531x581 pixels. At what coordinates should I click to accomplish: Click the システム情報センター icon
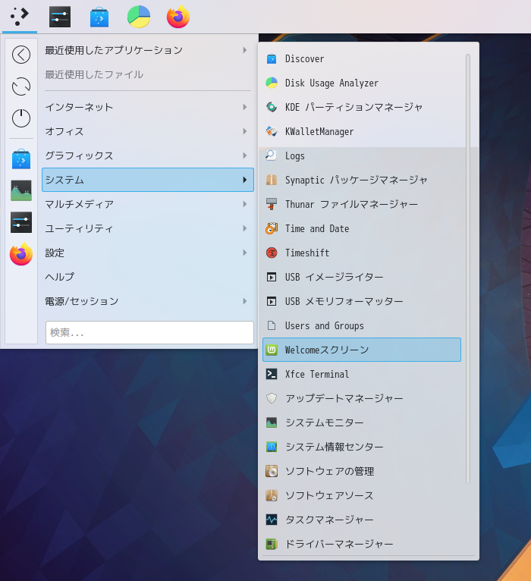[272, 447]
